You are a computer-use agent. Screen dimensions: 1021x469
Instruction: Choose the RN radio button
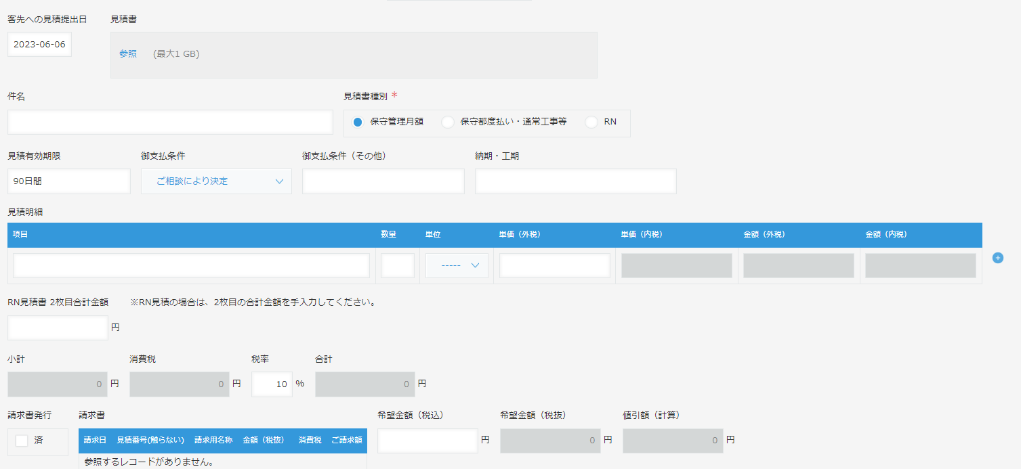point(591,122)
